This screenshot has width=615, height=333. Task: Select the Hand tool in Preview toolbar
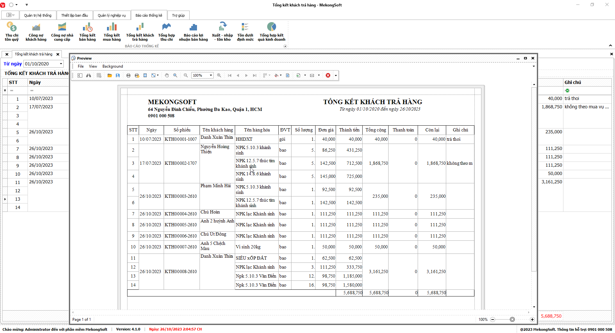coord(167,75)
